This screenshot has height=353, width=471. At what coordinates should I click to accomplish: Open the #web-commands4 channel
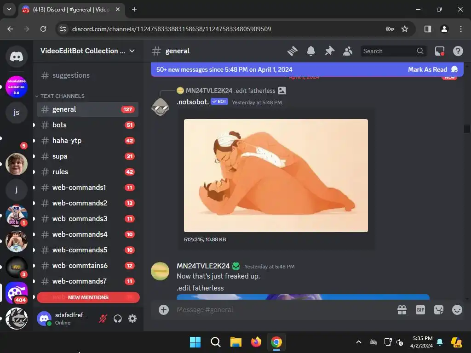click(87, 234)
